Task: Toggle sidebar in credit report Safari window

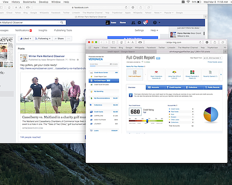Action: tap(113, 42)
